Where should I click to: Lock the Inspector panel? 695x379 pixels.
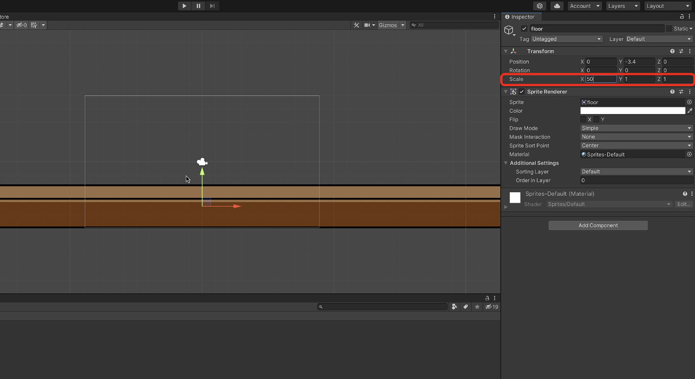(682, 17)
